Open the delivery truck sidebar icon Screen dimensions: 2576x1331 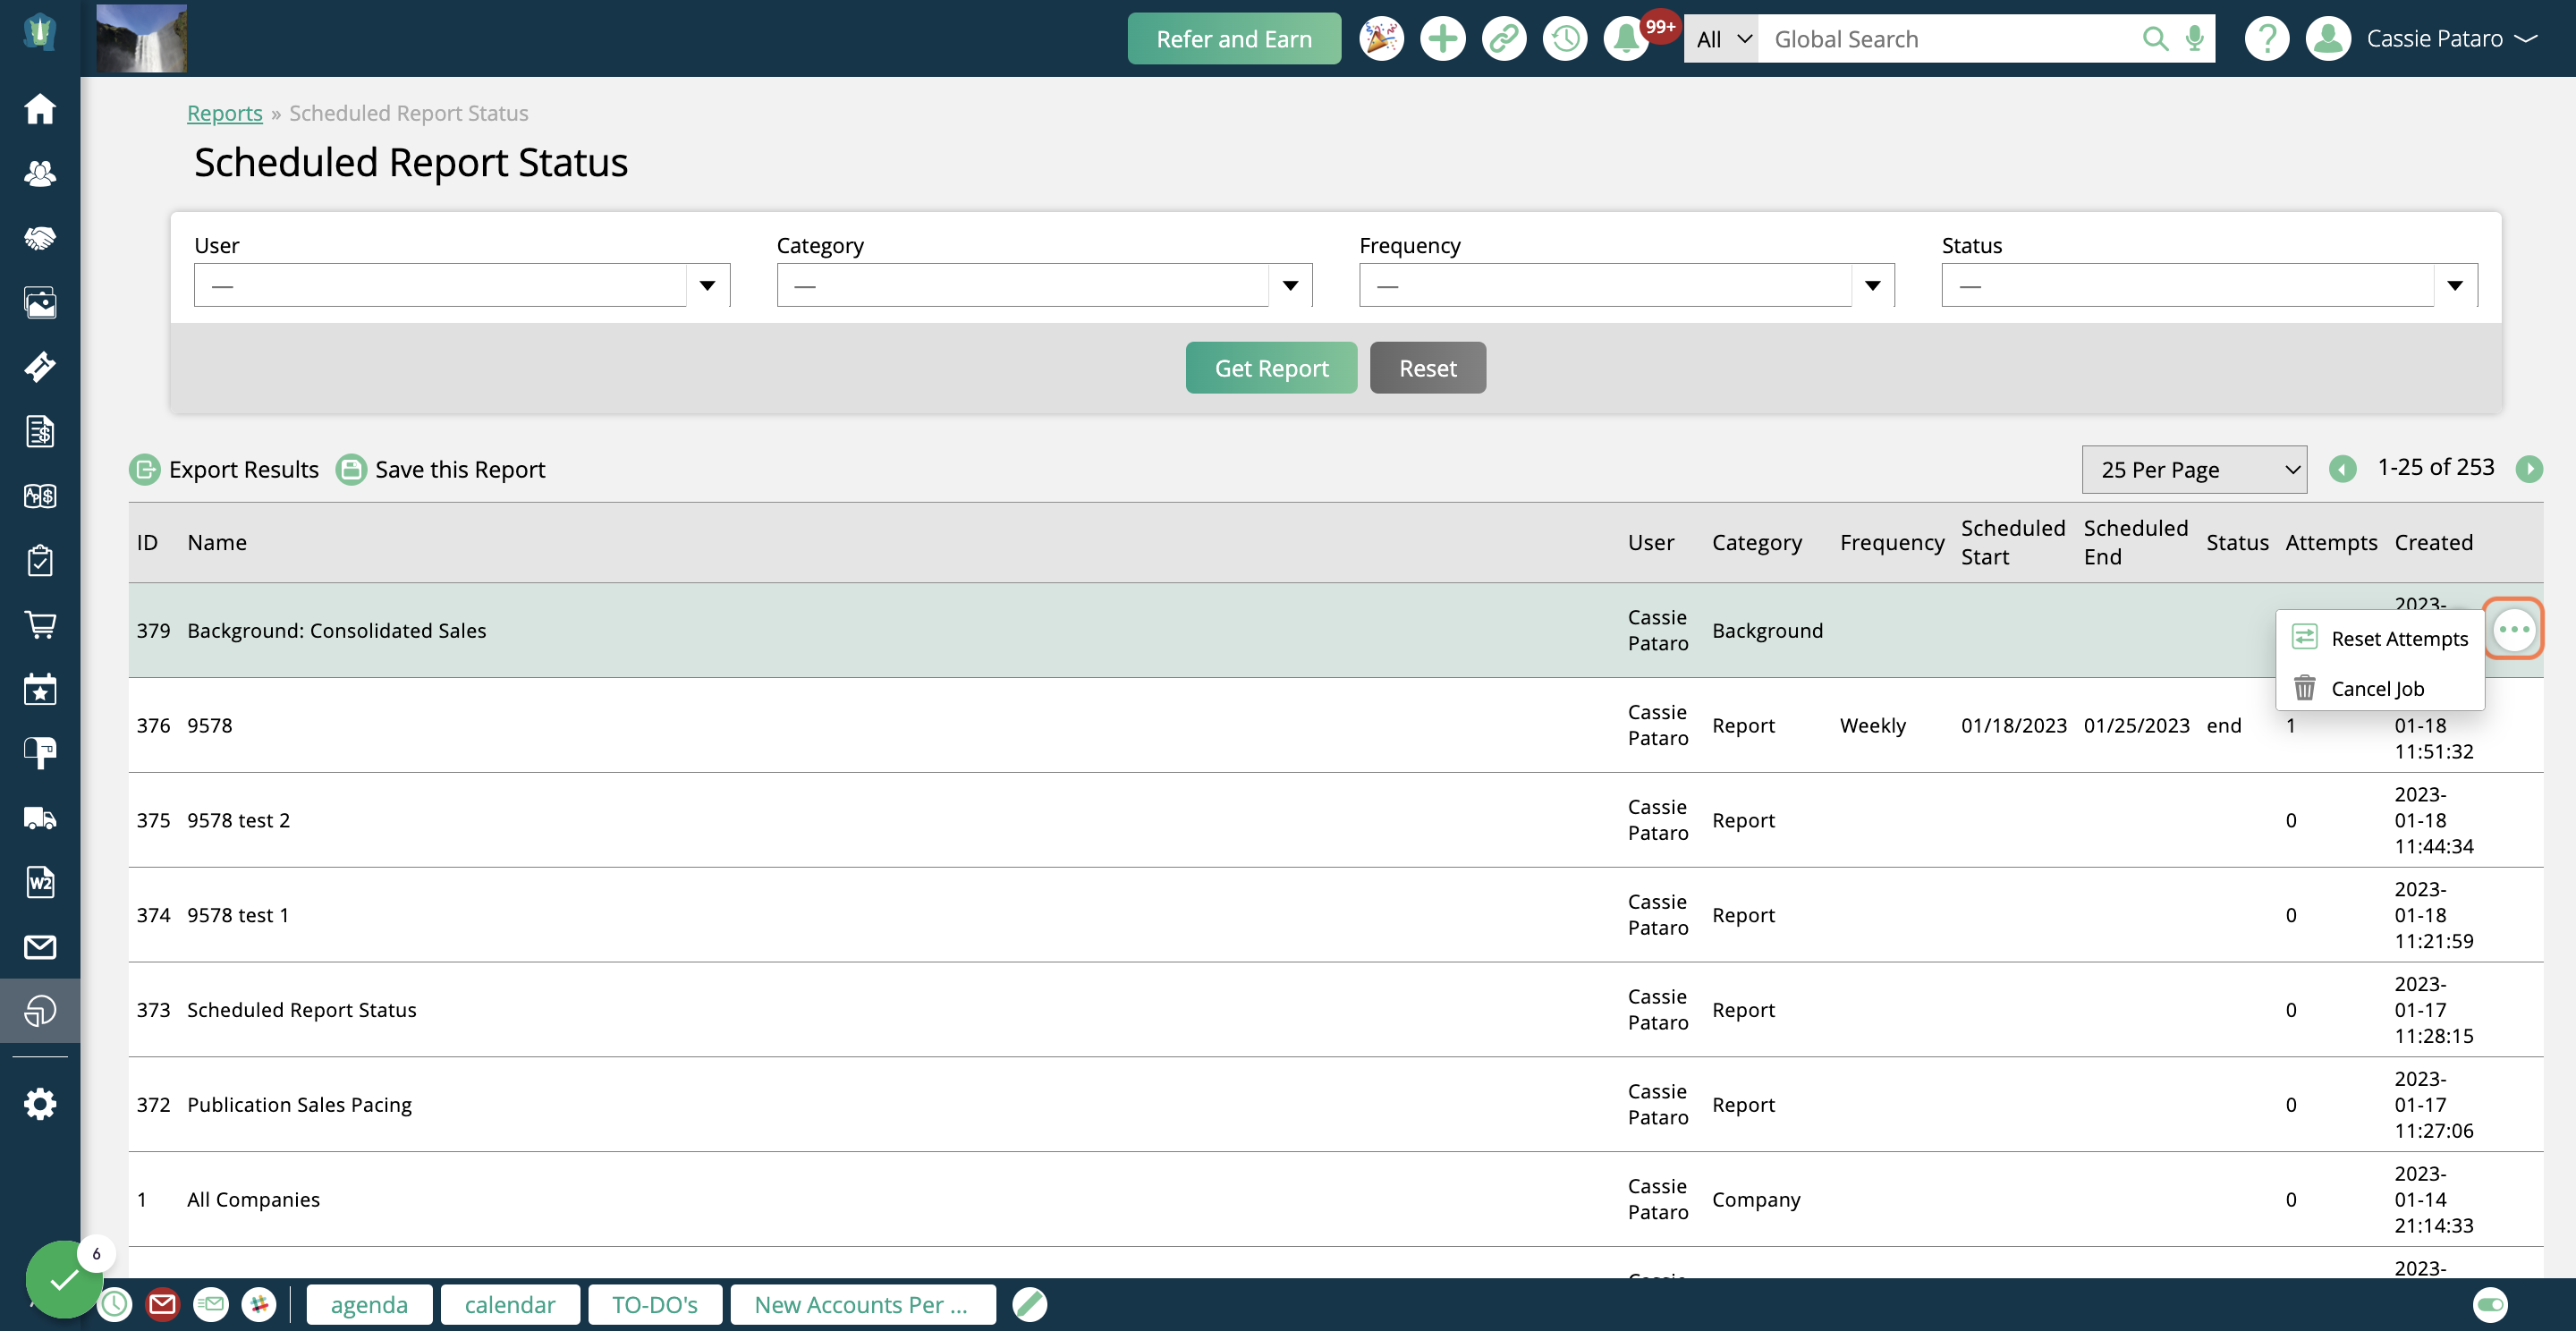coord(40,818)
